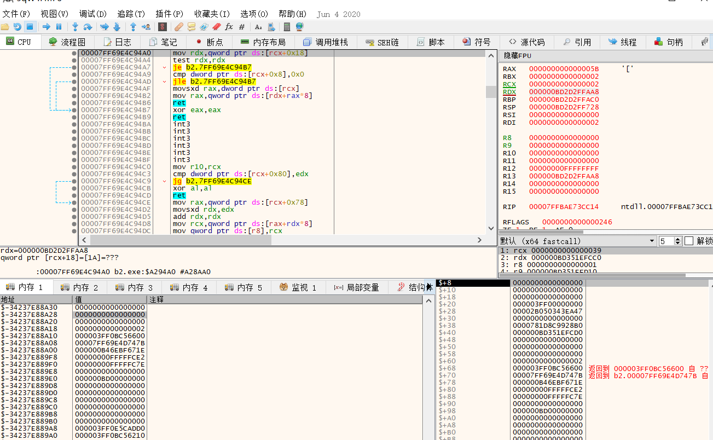Click the fx functions toolbar icon
This screenshot has height=440, width=713.
coord(229,27)
